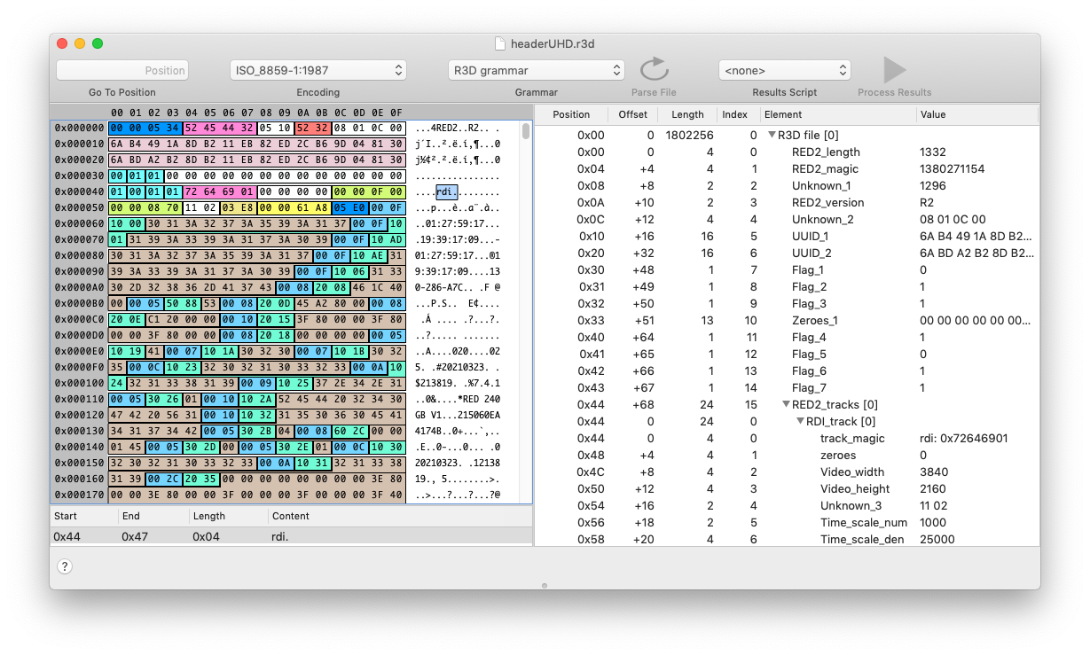Image resolution: width=1090 pixels, height=655 pixels.
Task: Click the headerUHD.r3d document icon in title
Action: (500, 43)
